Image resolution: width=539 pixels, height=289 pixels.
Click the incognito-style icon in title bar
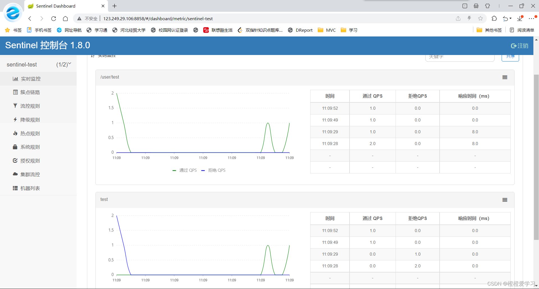(476, 6)
